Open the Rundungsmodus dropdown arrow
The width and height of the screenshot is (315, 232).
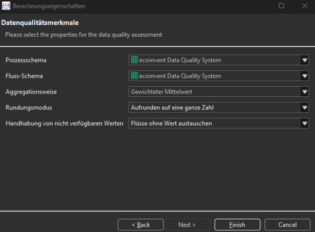click(304, 107)
